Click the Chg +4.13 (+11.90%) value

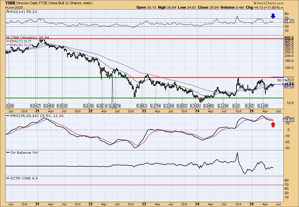tap(263, 8)
